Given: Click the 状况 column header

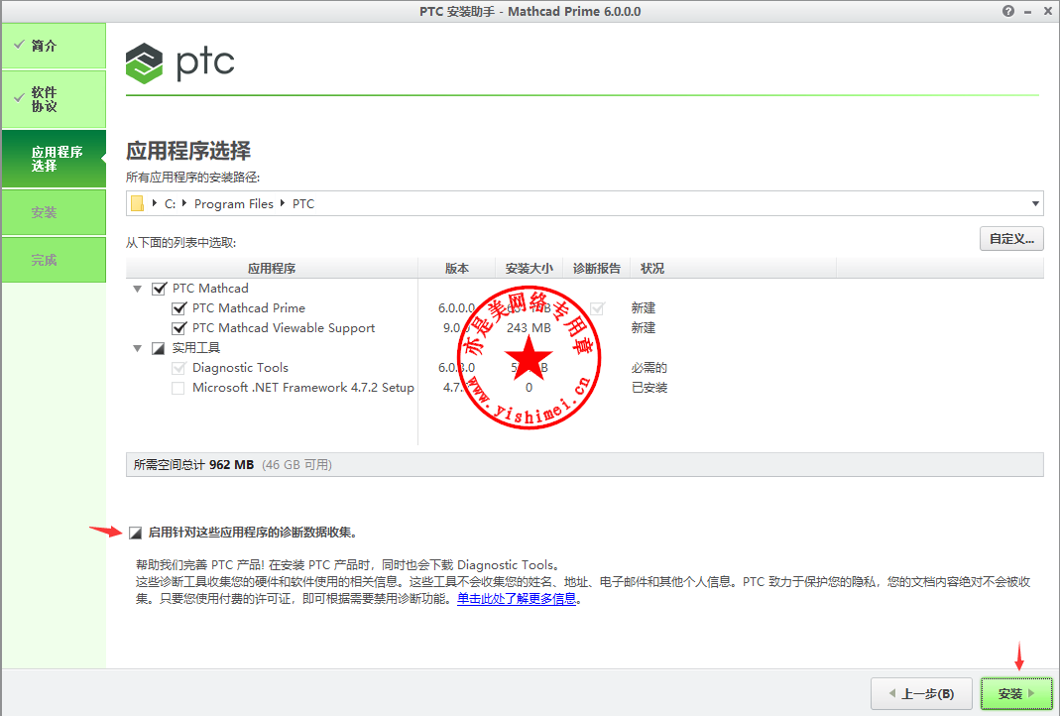Looking at the screenshot, I should [x=651, y=269].
